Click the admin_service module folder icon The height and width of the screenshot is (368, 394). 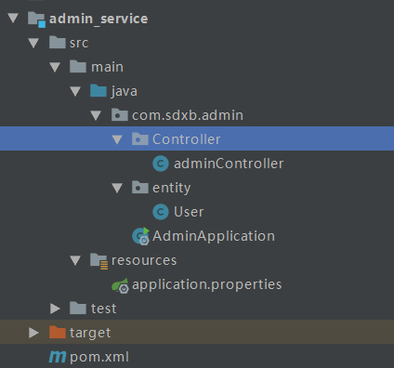tap(36, 20)
